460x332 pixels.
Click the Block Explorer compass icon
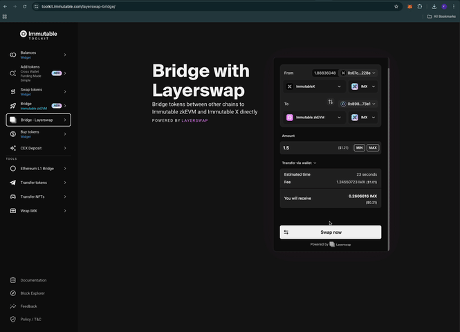pos(13,293)
